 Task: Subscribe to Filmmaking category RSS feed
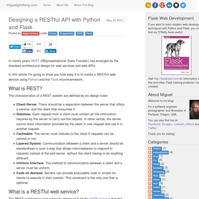[150, 172]
